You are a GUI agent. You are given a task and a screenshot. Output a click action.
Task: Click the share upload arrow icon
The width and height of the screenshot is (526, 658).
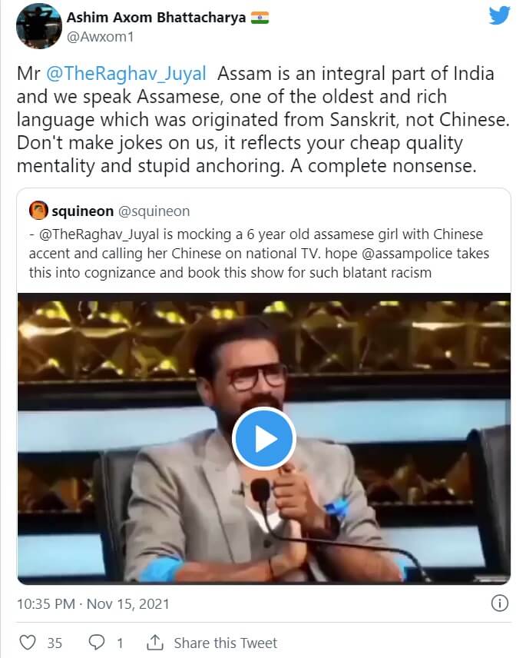[x=155, y=642]
